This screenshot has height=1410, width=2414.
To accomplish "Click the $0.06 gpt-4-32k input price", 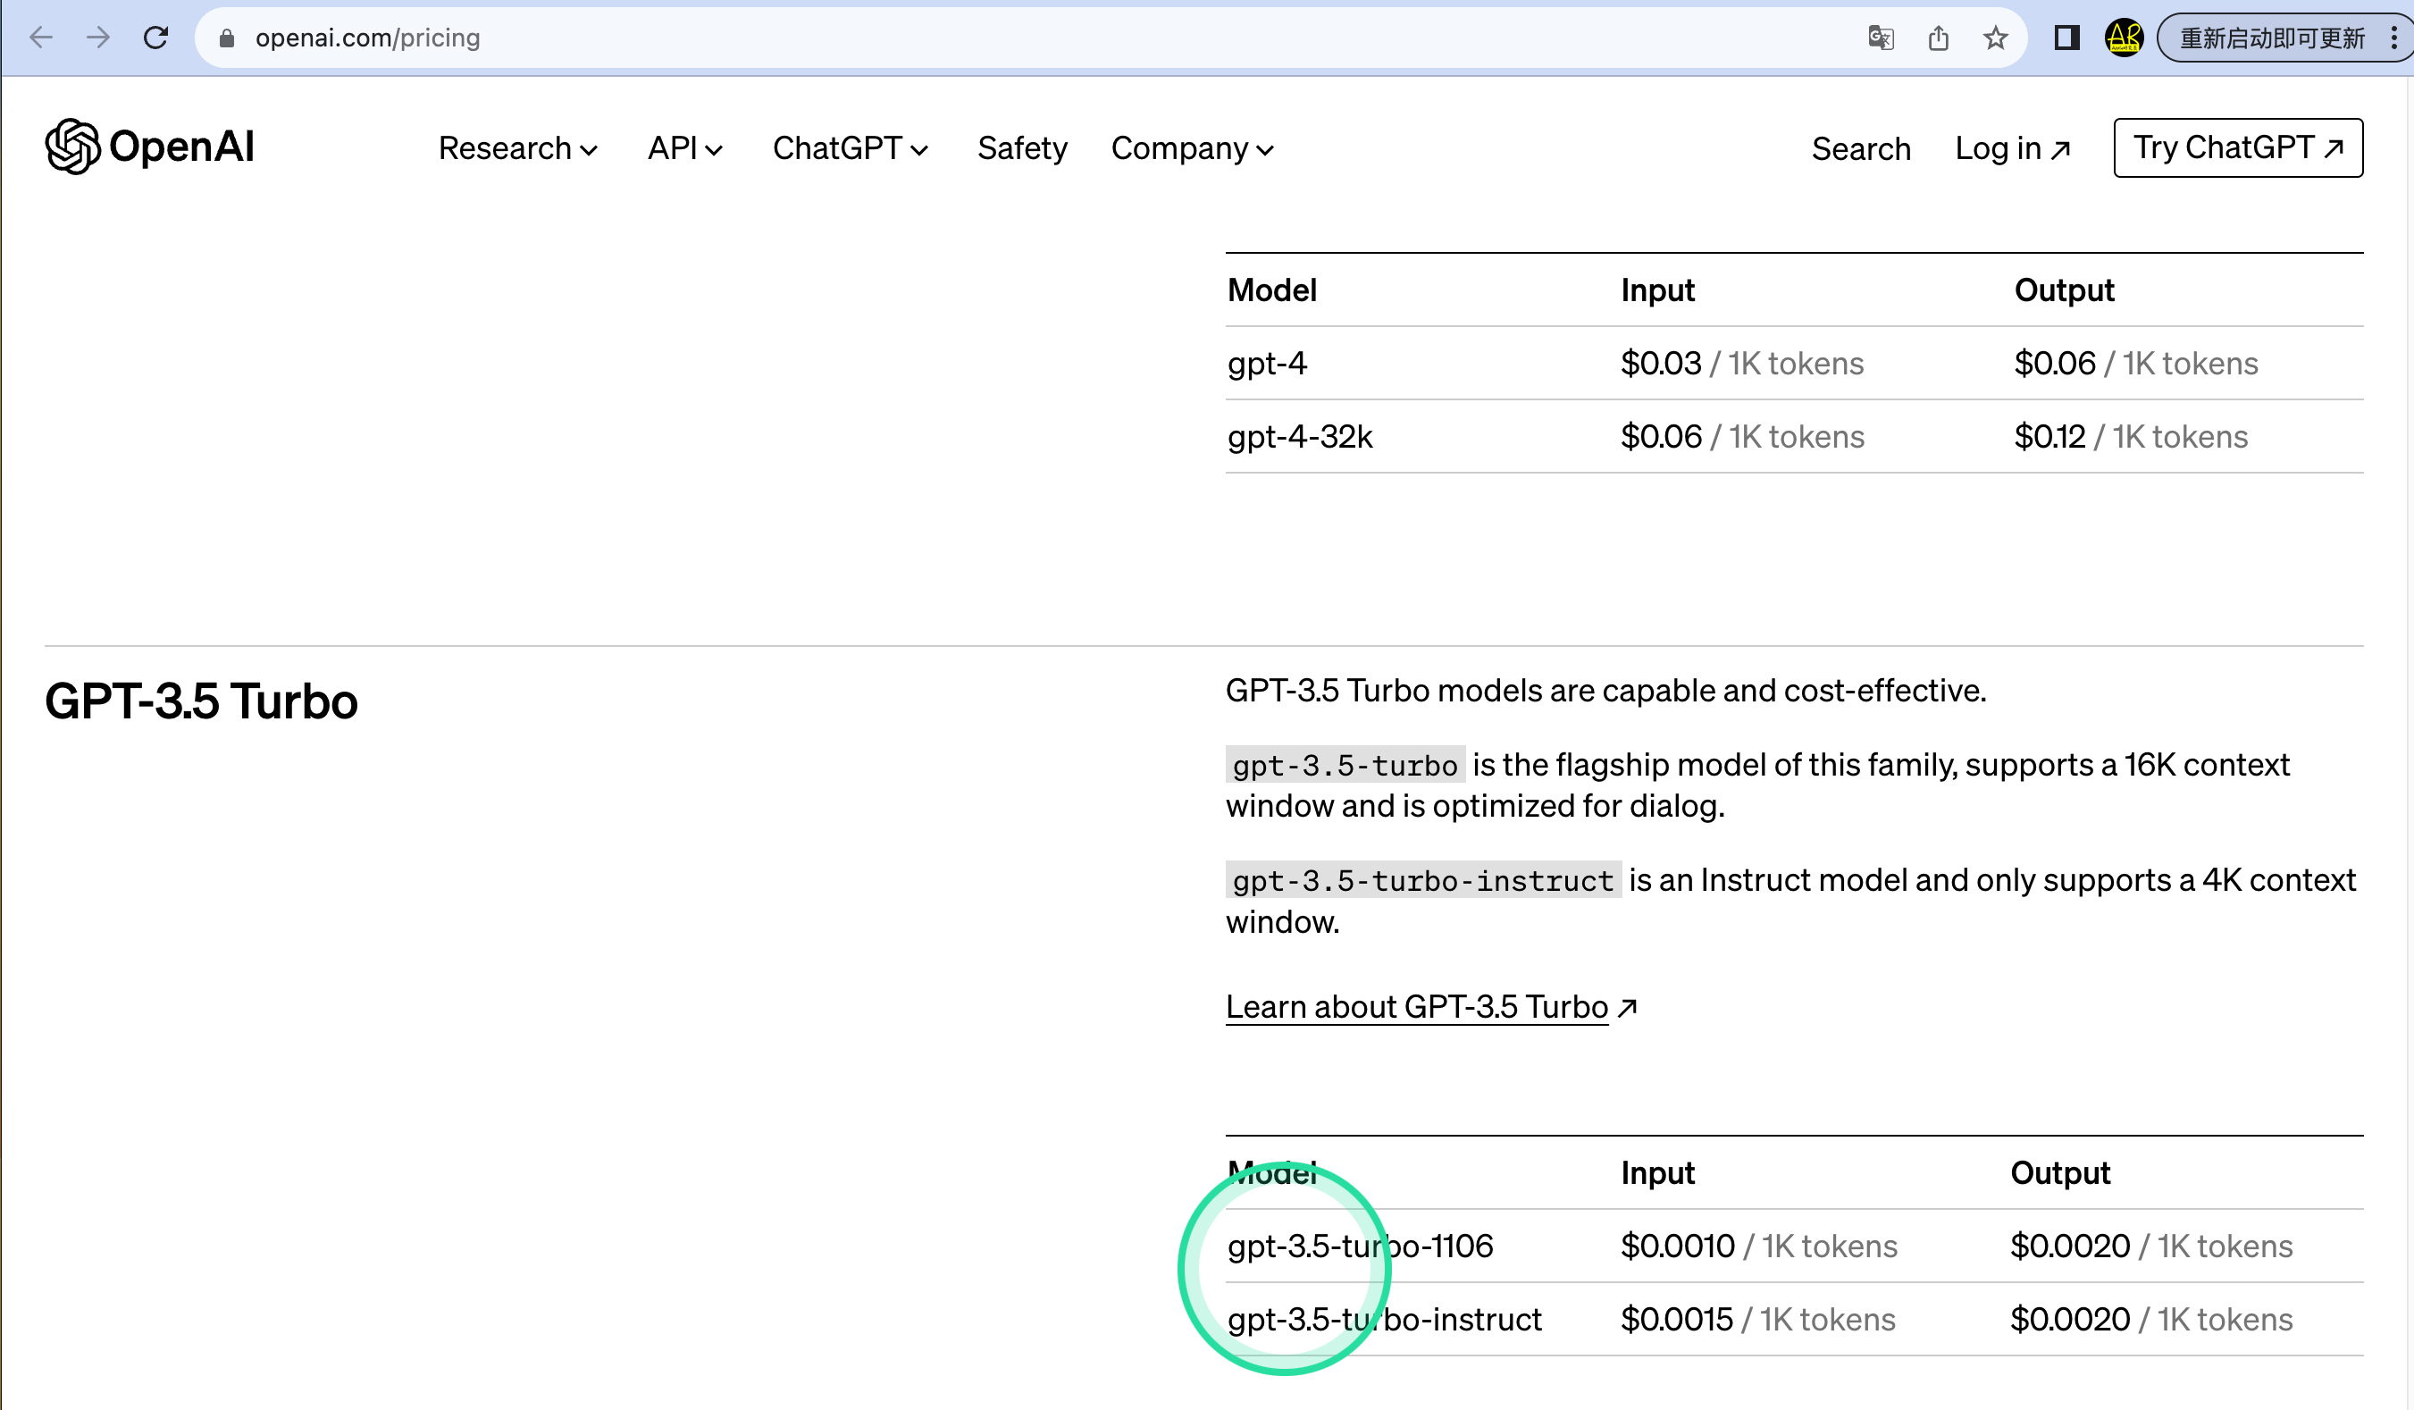I will (x=1660, y=436).
